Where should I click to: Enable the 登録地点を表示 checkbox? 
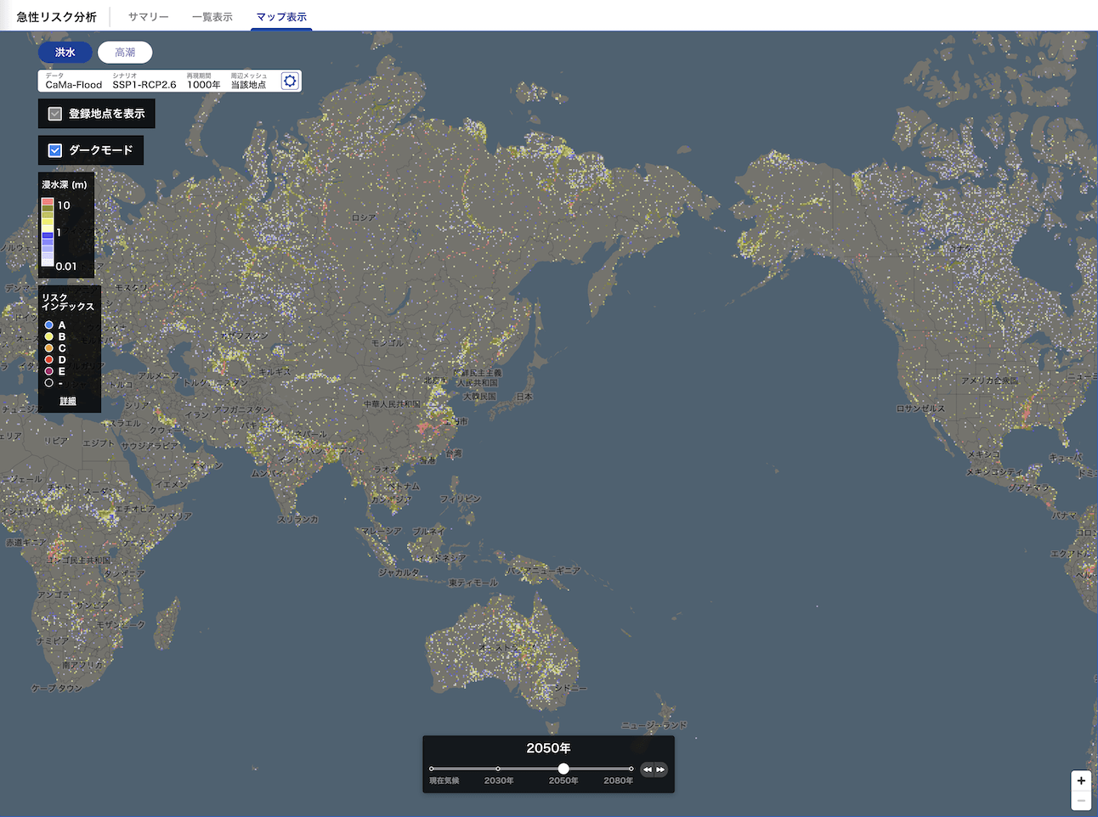tap(55, 114)
